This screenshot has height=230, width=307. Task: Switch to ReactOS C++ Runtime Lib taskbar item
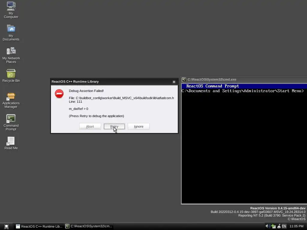click(x=39, y=226)
